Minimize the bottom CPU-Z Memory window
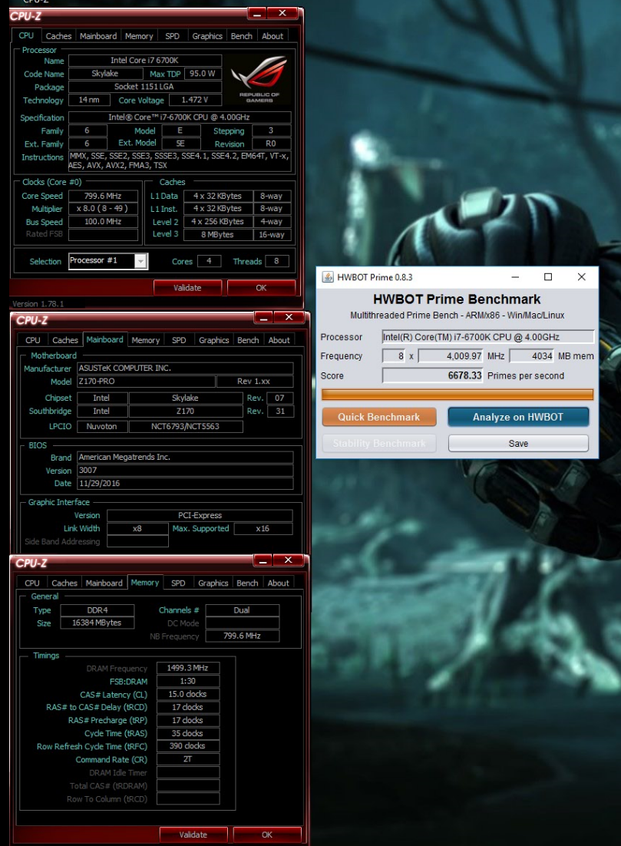 pos(263,560)
